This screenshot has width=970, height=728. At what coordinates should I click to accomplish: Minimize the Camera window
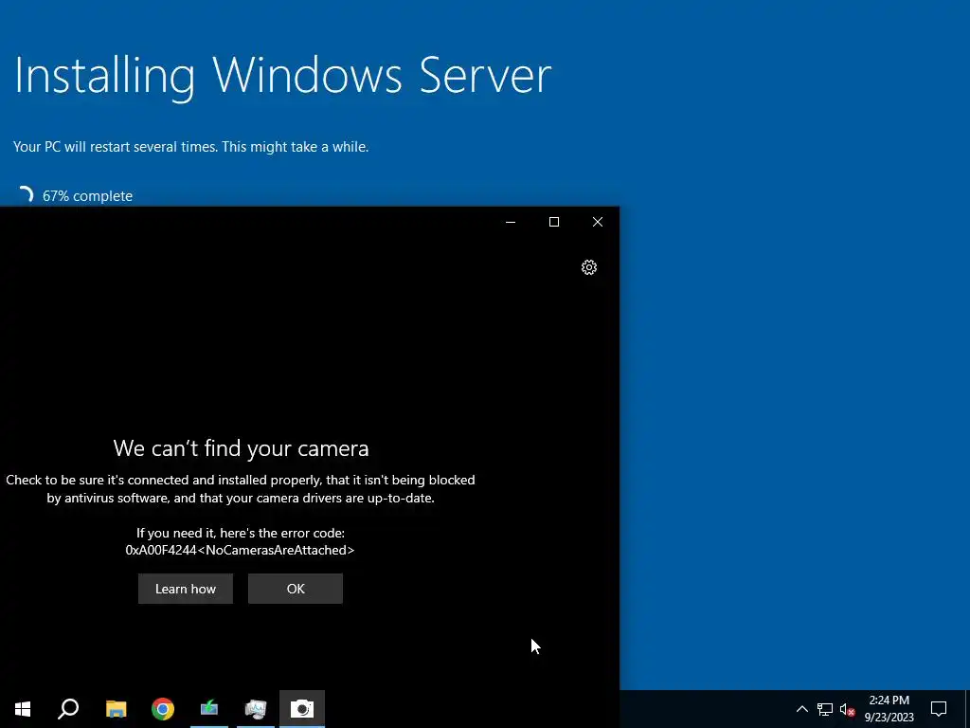click(x=511, y=222)
